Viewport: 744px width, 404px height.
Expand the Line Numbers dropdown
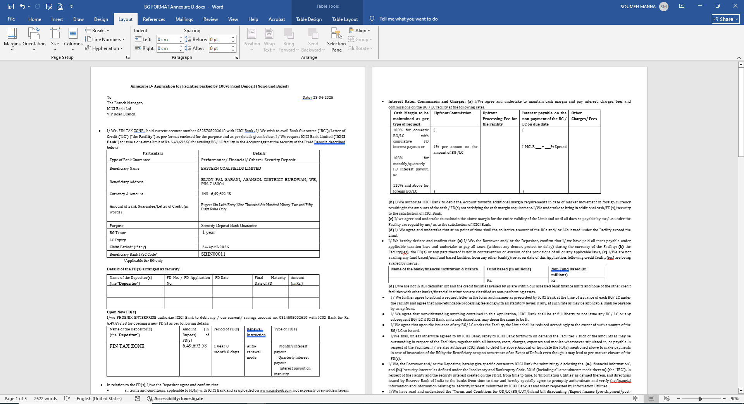point(105,39)
